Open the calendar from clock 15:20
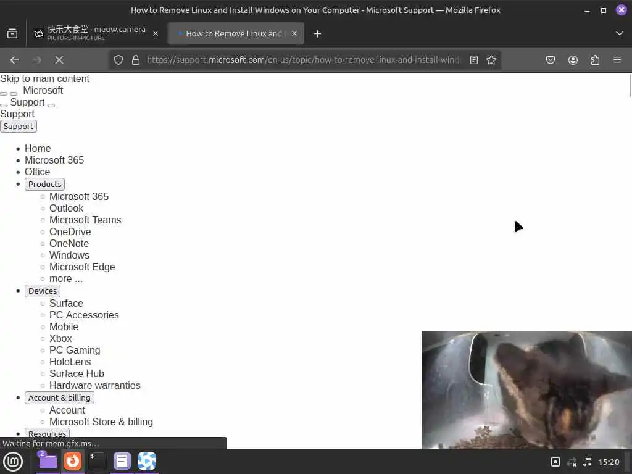 609,462
